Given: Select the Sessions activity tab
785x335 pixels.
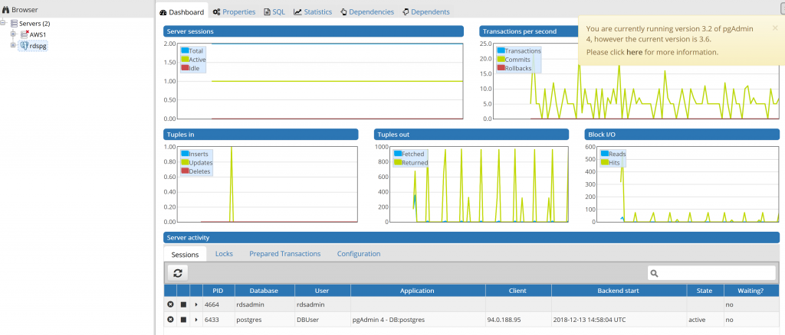Looking at the screenshot, I should click(186, 254).
